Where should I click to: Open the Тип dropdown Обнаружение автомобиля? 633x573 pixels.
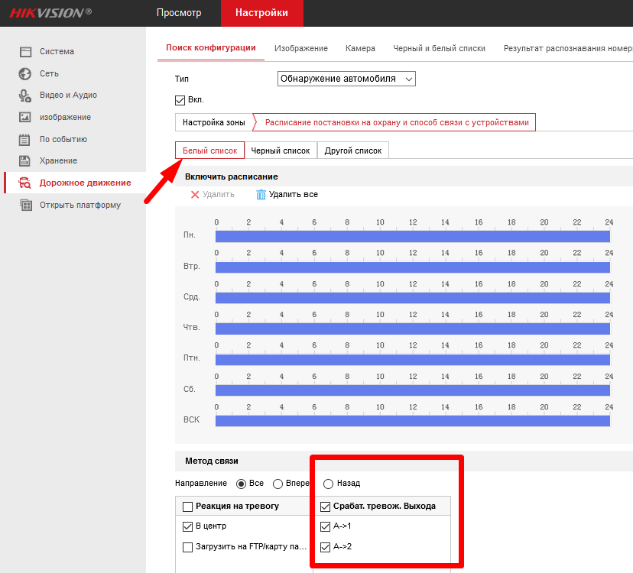point(346,79)
